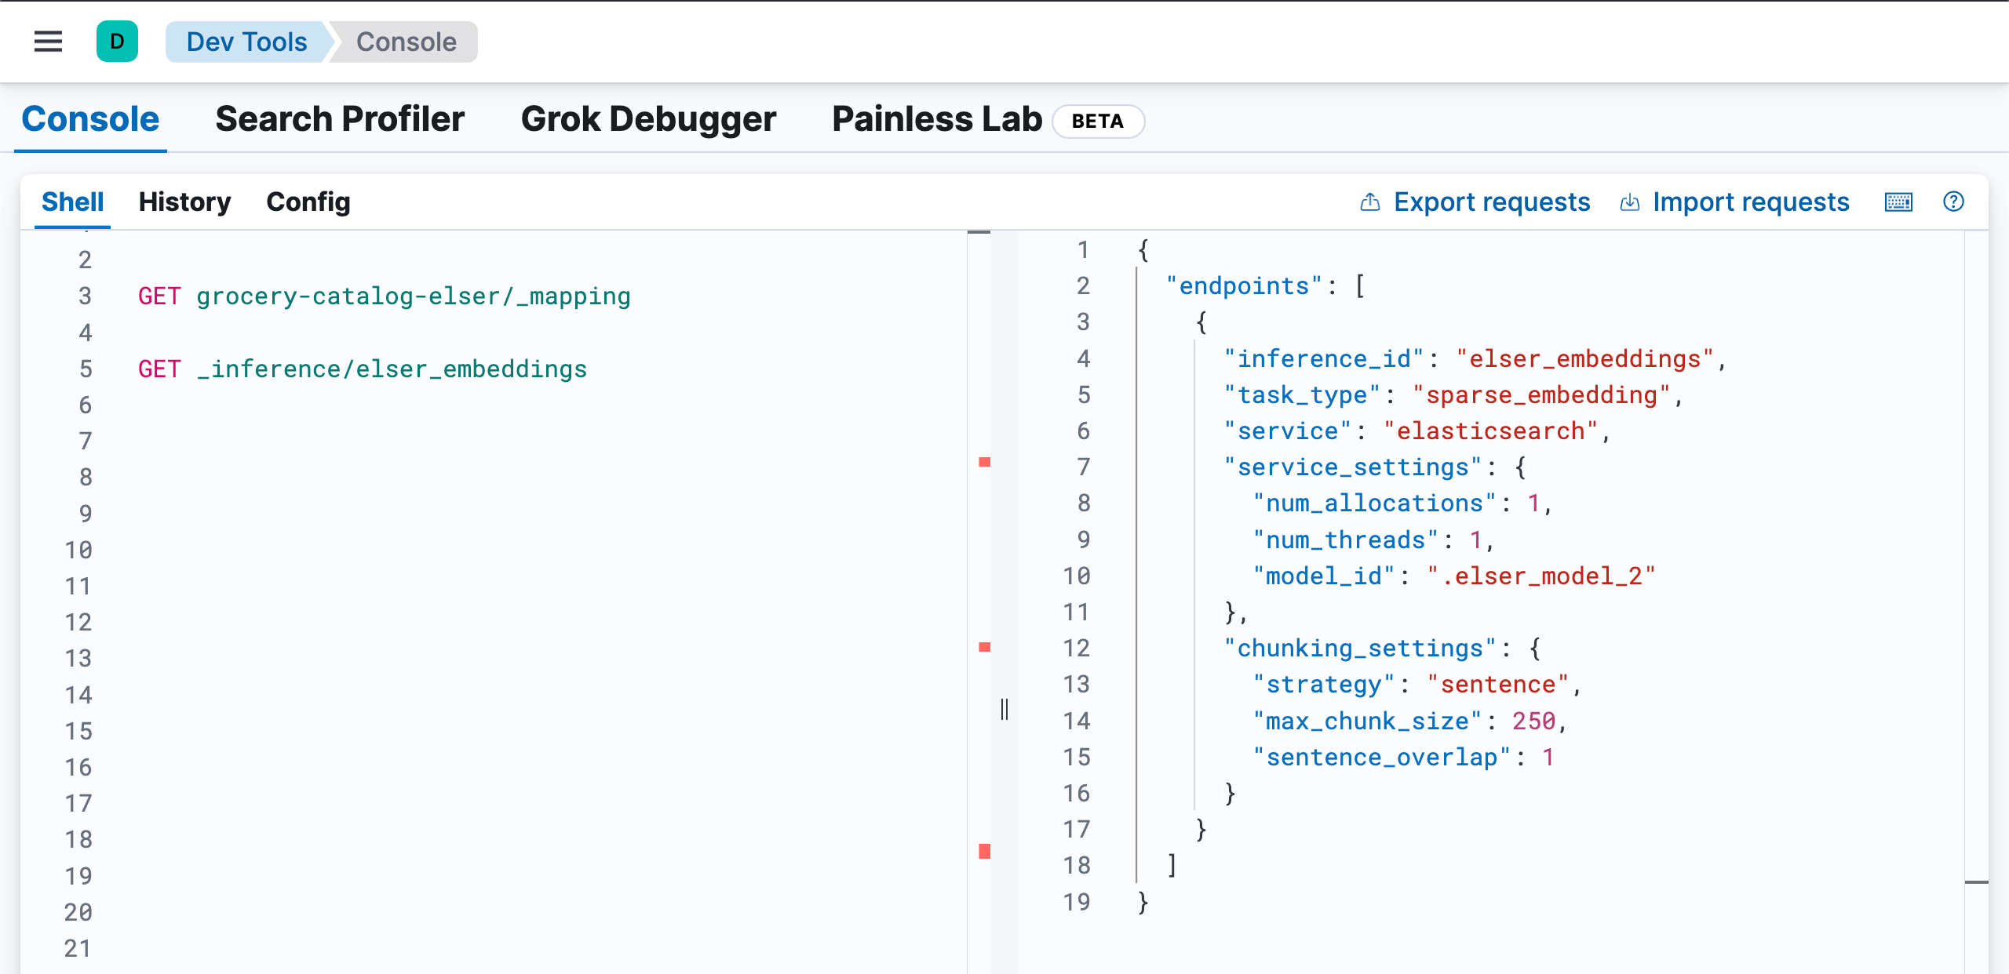The width and height of the screenshot is (2009, 974).
Task: Select the Shell sub-tab
Action: [72, 202]
